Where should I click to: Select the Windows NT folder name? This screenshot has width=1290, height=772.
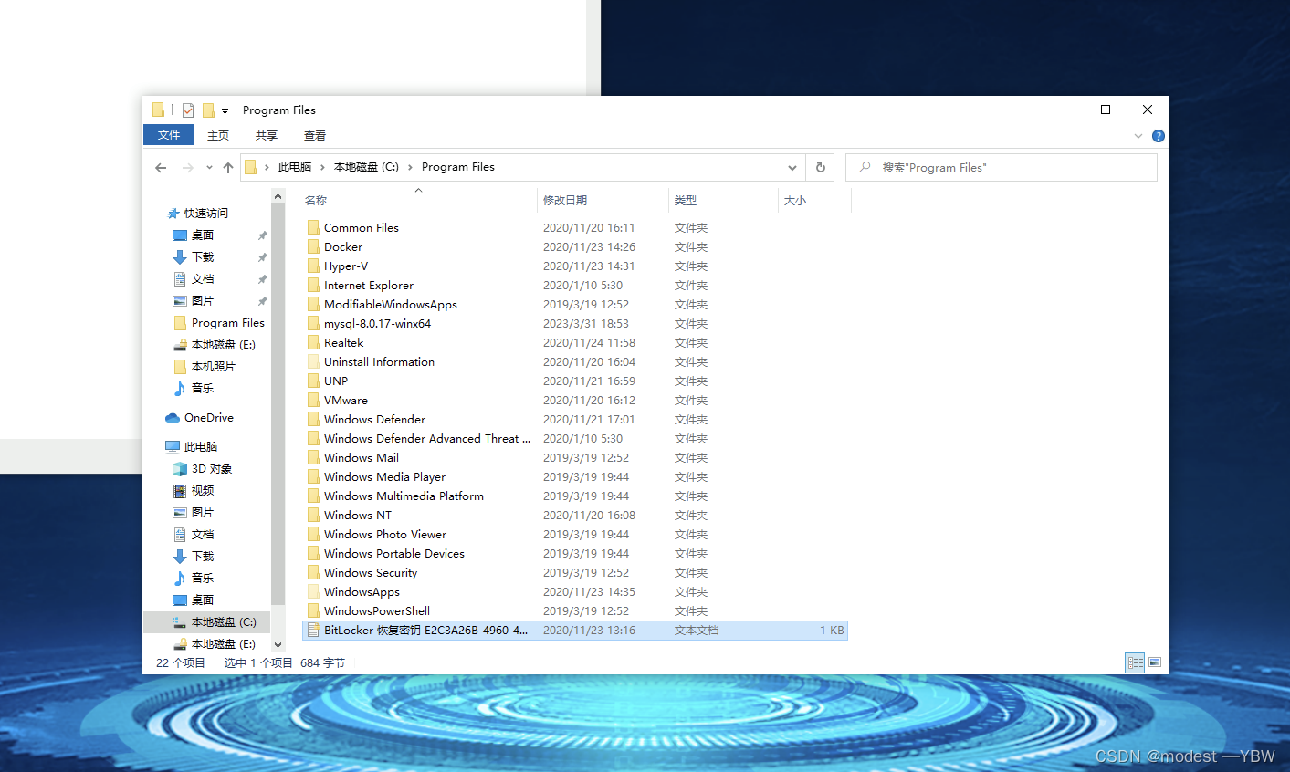coord(358,515)
